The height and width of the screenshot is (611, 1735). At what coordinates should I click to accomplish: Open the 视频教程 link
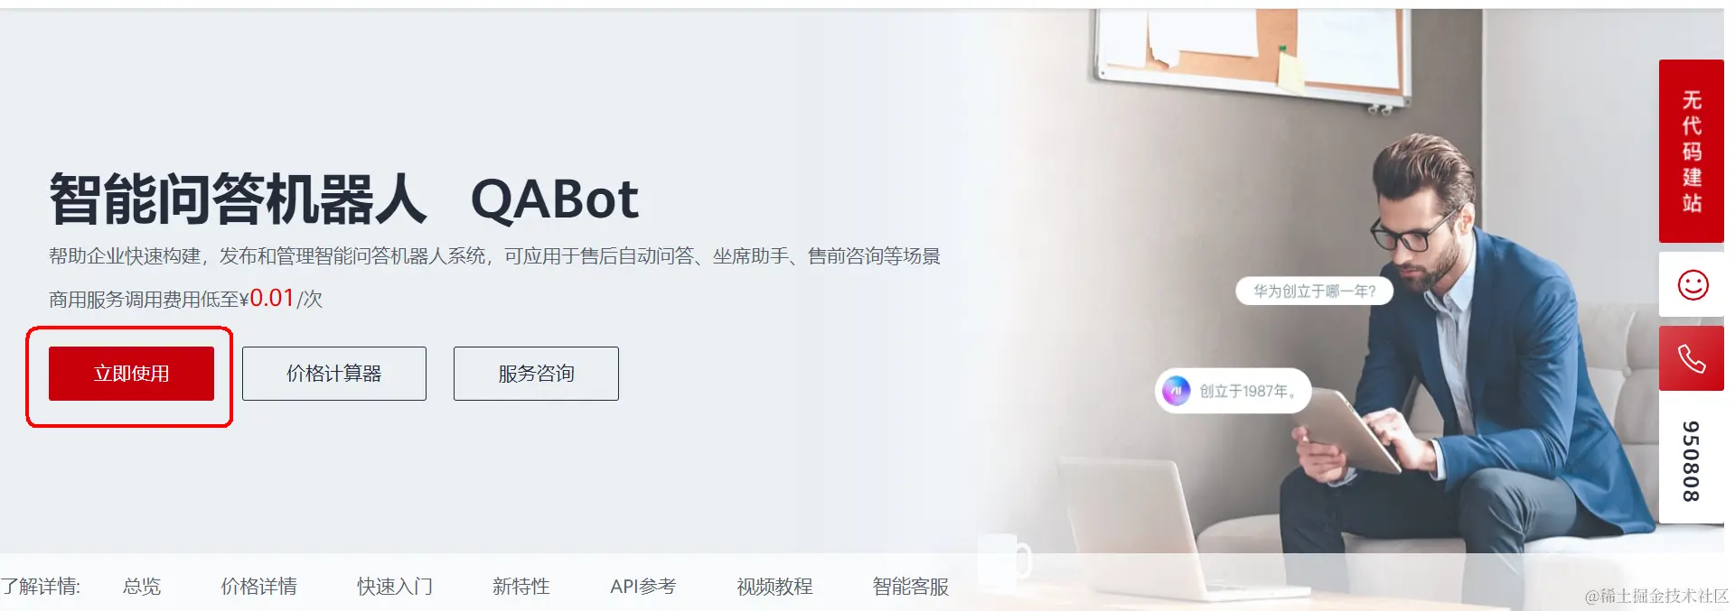click(x=775, y=587)
